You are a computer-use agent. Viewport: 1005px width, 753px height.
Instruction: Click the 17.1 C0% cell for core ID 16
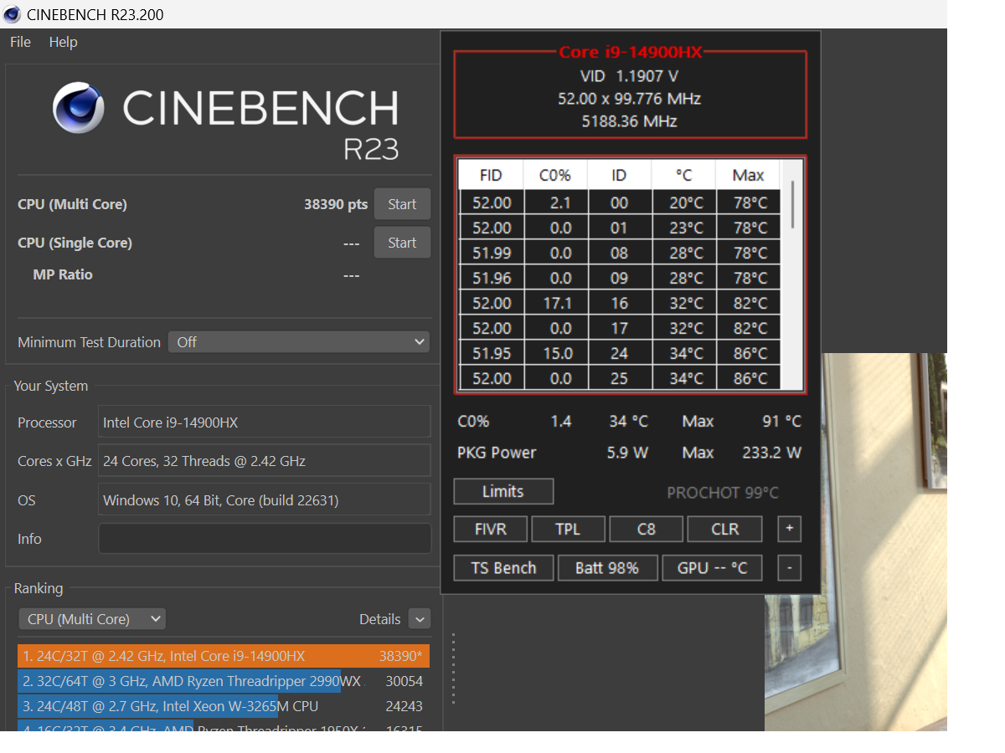557,303
